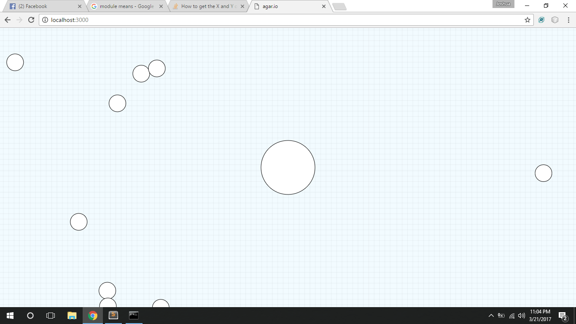This screenshot has height=324, width=576.
Task: Open the Action Center with 2 notifications
Action: point(562,315)
